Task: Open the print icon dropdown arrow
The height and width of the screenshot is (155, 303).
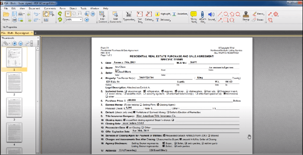Action: (24, 14)
